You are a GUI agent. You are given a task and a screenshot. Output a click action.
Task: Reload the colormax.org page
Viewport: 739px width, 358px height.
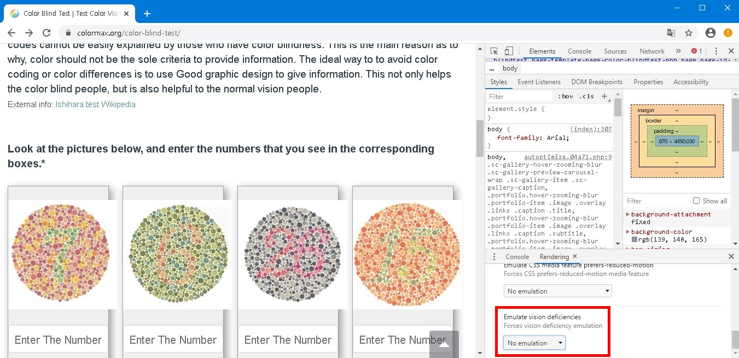[x=46, y=33]
